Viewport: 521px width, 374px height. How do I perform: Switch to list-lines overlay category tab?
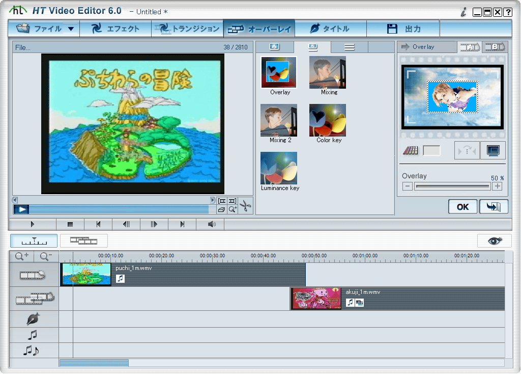point(349,47)
